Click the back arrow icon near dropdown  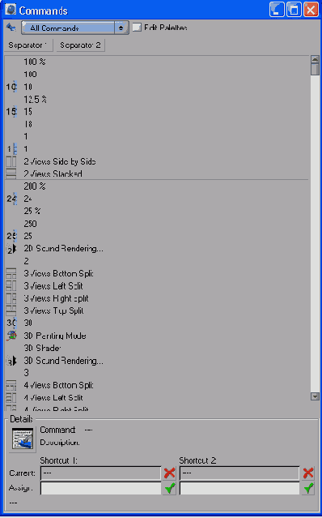tap(11, 27)
